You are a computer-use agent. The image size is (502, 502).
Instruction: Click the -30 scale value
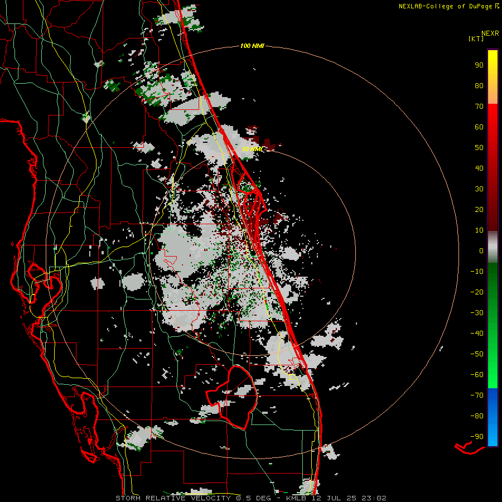pos(477,313)
